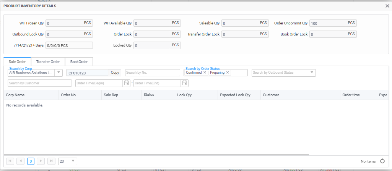This screenshot has height=171, width=392.
Task: Remove the Preparing status filter tag
Action: (228, 73)
